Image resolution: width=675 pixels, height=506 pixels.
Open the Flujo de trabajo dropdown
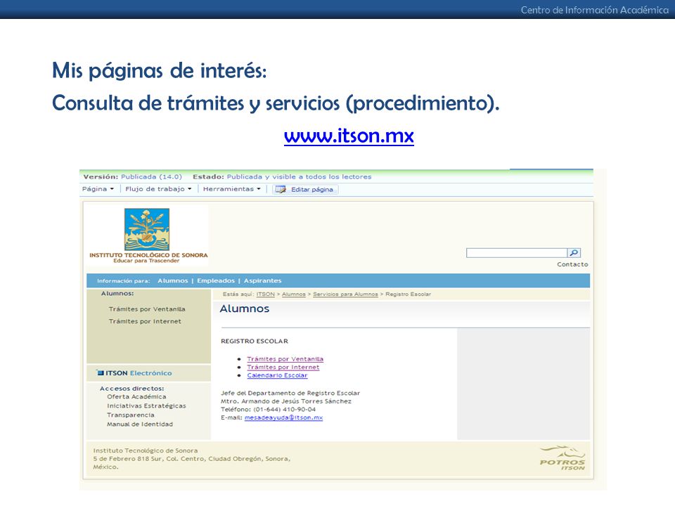click(x=158, y=189)
